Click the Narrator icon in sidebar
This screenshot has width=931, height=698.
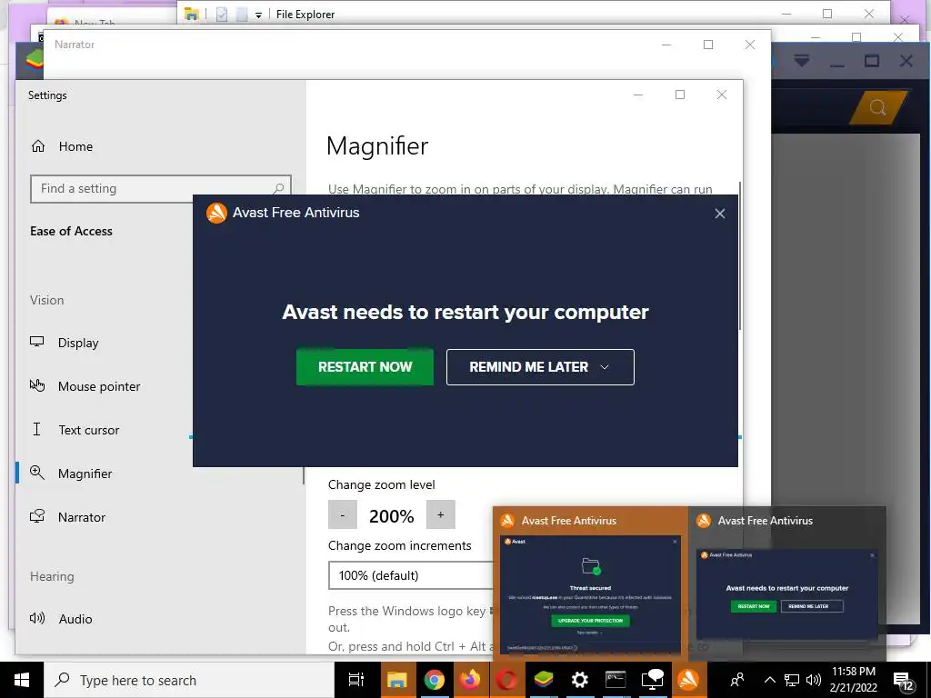click(x=36, y=516)
